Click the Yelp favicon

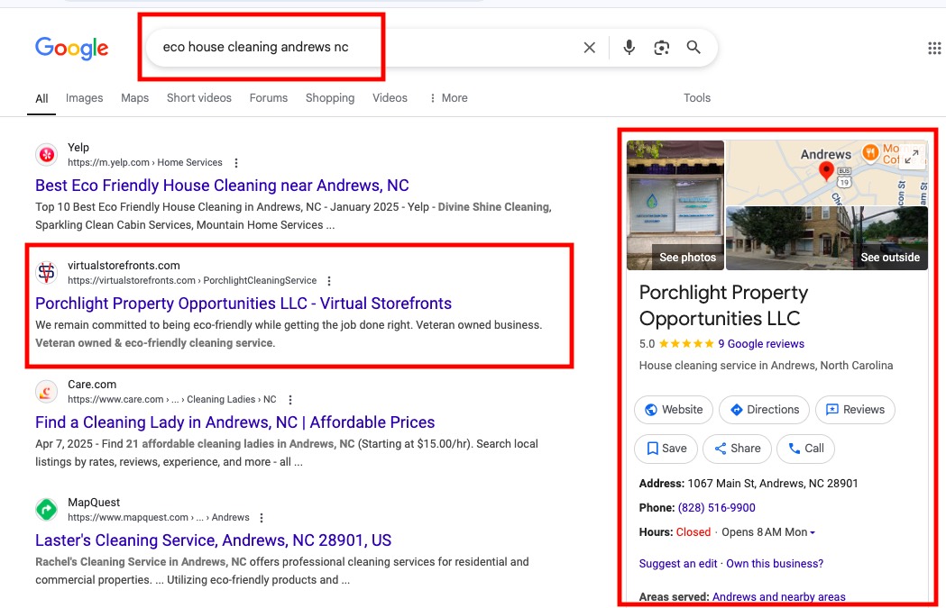pos(47,155)
